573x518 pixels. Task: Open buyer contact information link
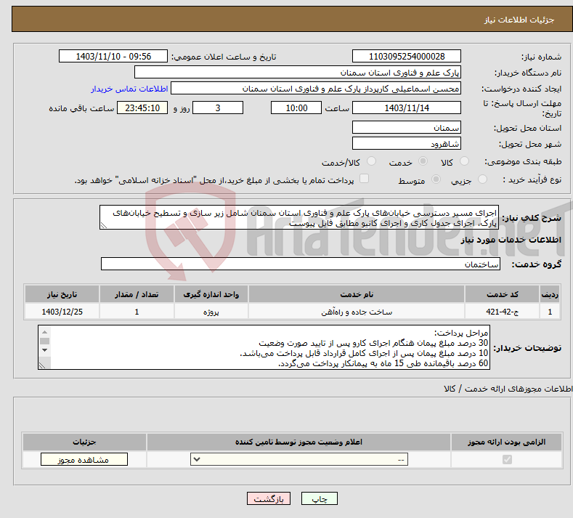point(129,89)
